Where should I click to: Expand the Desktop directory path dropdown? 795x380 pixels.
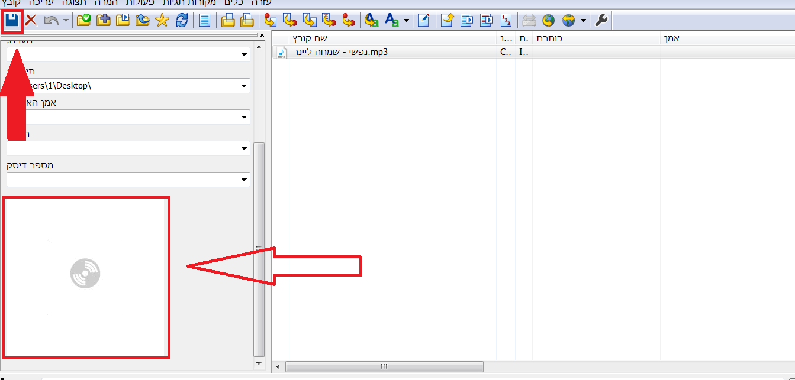click(x=244, y=86)
